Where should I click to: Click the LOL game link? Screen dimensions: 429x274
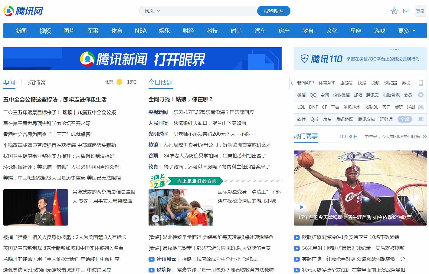click(x=301, y=107)
